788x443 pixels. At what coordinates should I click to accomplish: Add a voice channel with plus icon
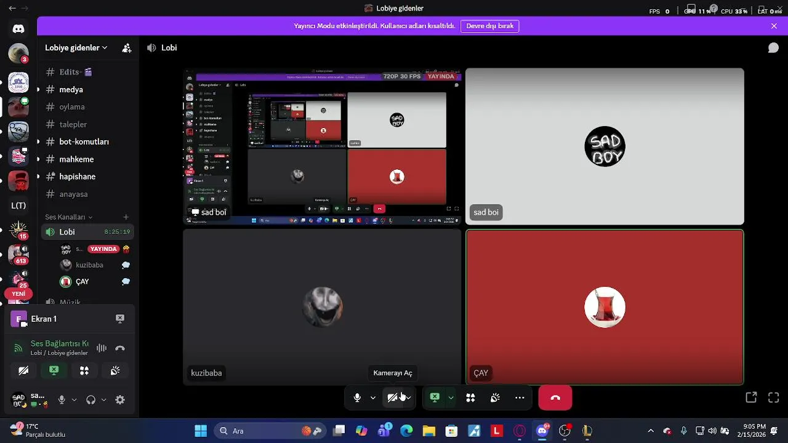coord(126,217)
